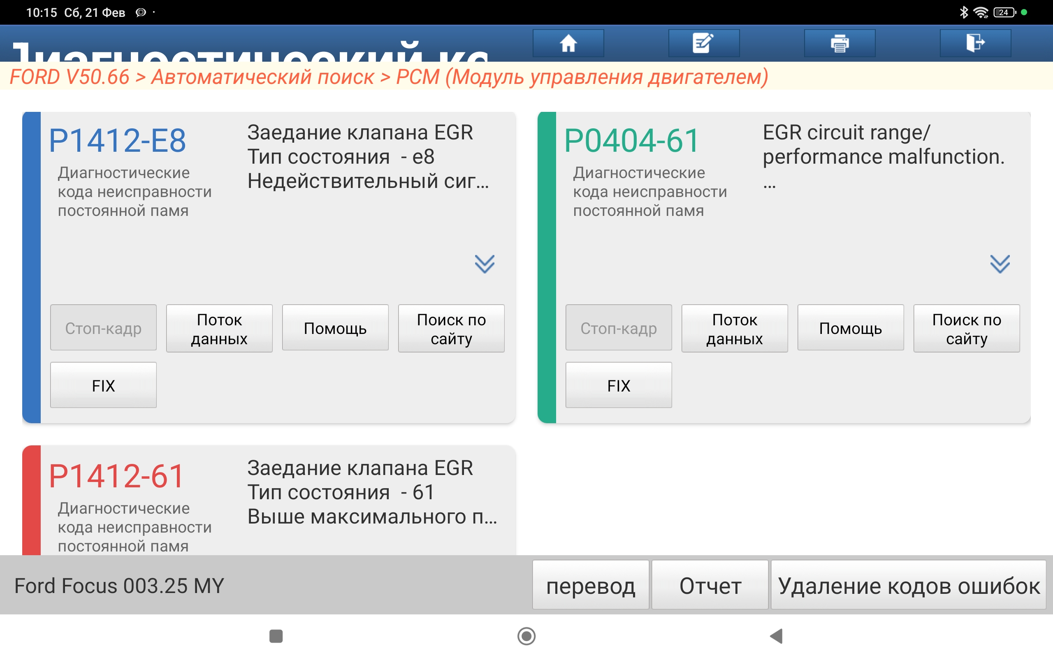Expand P1412-E8 description chevron
The image size is (1053, 658).
(484, 264)
